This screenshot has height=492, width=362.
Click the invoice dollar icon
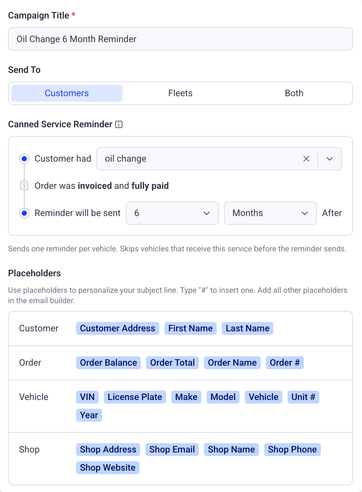[x=24, y=186]
